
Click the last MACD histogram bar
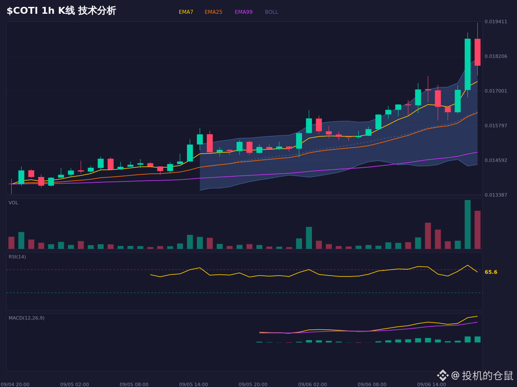click(477, 339)
